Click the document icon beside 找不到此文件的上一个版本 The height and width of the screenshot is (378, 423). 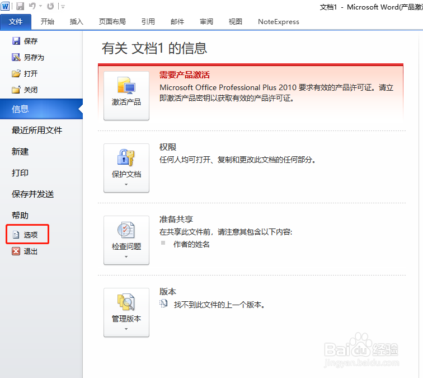[163, 304]
